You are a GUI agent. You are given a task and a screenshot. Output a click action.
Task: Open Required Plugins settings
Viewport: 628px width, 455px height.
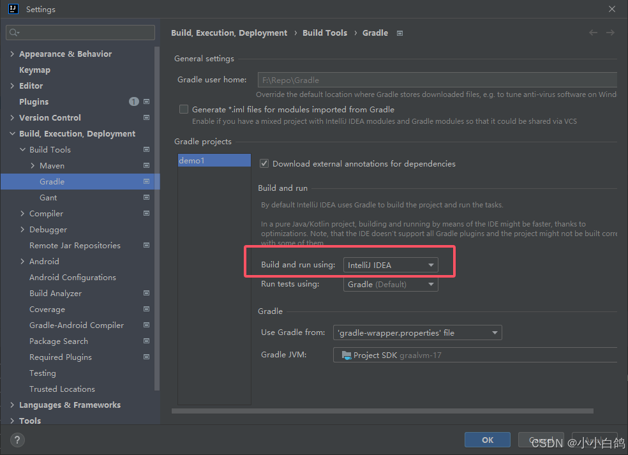point(61,357)
